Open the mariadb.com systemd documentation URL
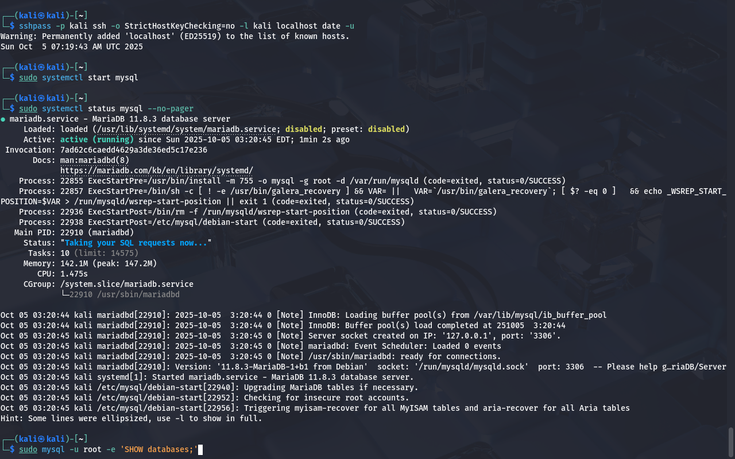Image resolution: width=735 pixels, height=459 pixels. (x=156, y=170)
